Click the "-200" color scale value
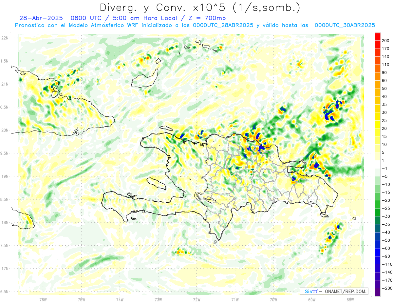 pos(387,288)
